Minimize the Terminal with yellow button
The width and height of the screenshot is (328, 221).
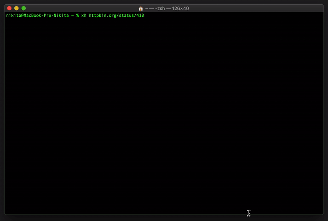click(x=16, y=8)
